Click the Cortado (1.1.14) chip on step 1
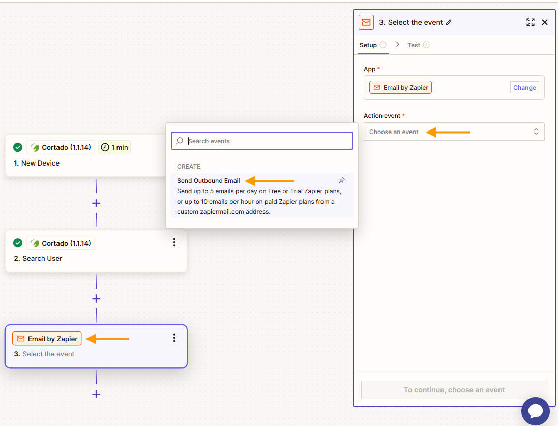 click(61, 147)
